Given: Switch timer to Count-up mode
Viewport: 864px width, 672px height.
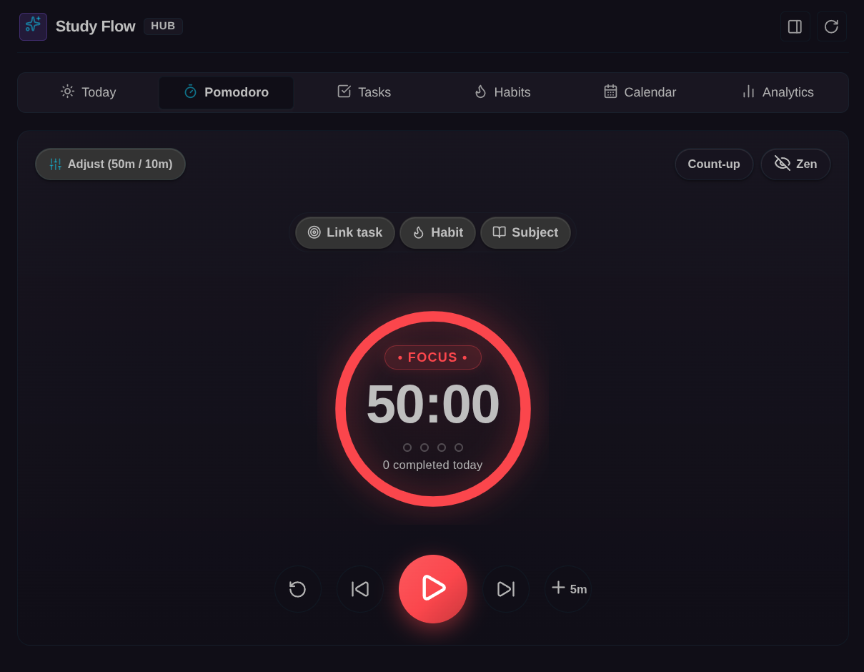Looking at the screenshot, I should click(x=714, y=164).
